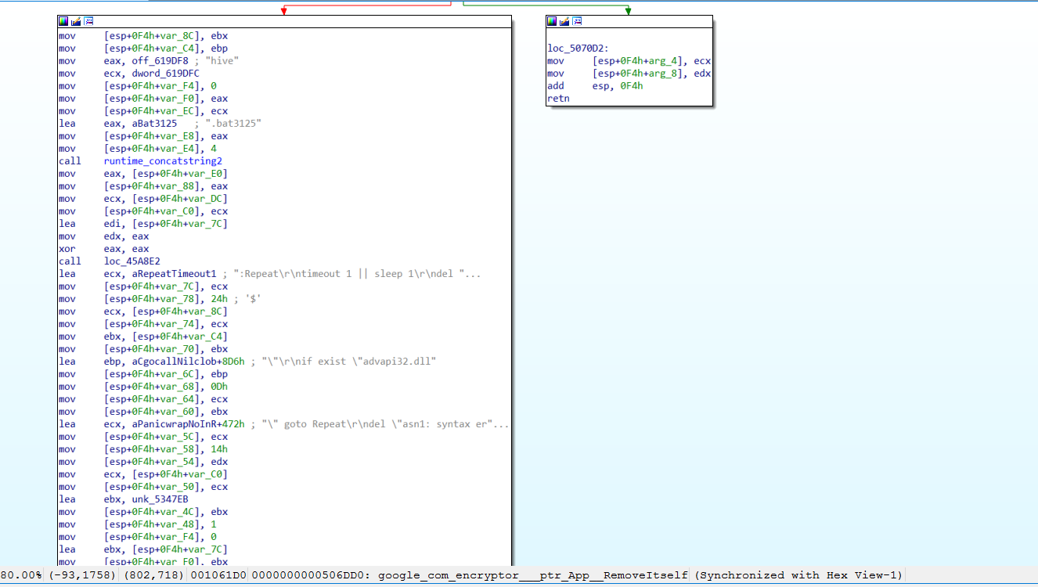Image resolution: width=1038 pixels, height=587 pixels.
Task: Select the aBat3125 string reference
Action: click(153, 124)
